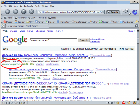The width and height of the screenshot is (140, 105).
Task: Open the Bookmarks folder on the personal toolbar
Action: pyautogui.click(x=21, y=18)
